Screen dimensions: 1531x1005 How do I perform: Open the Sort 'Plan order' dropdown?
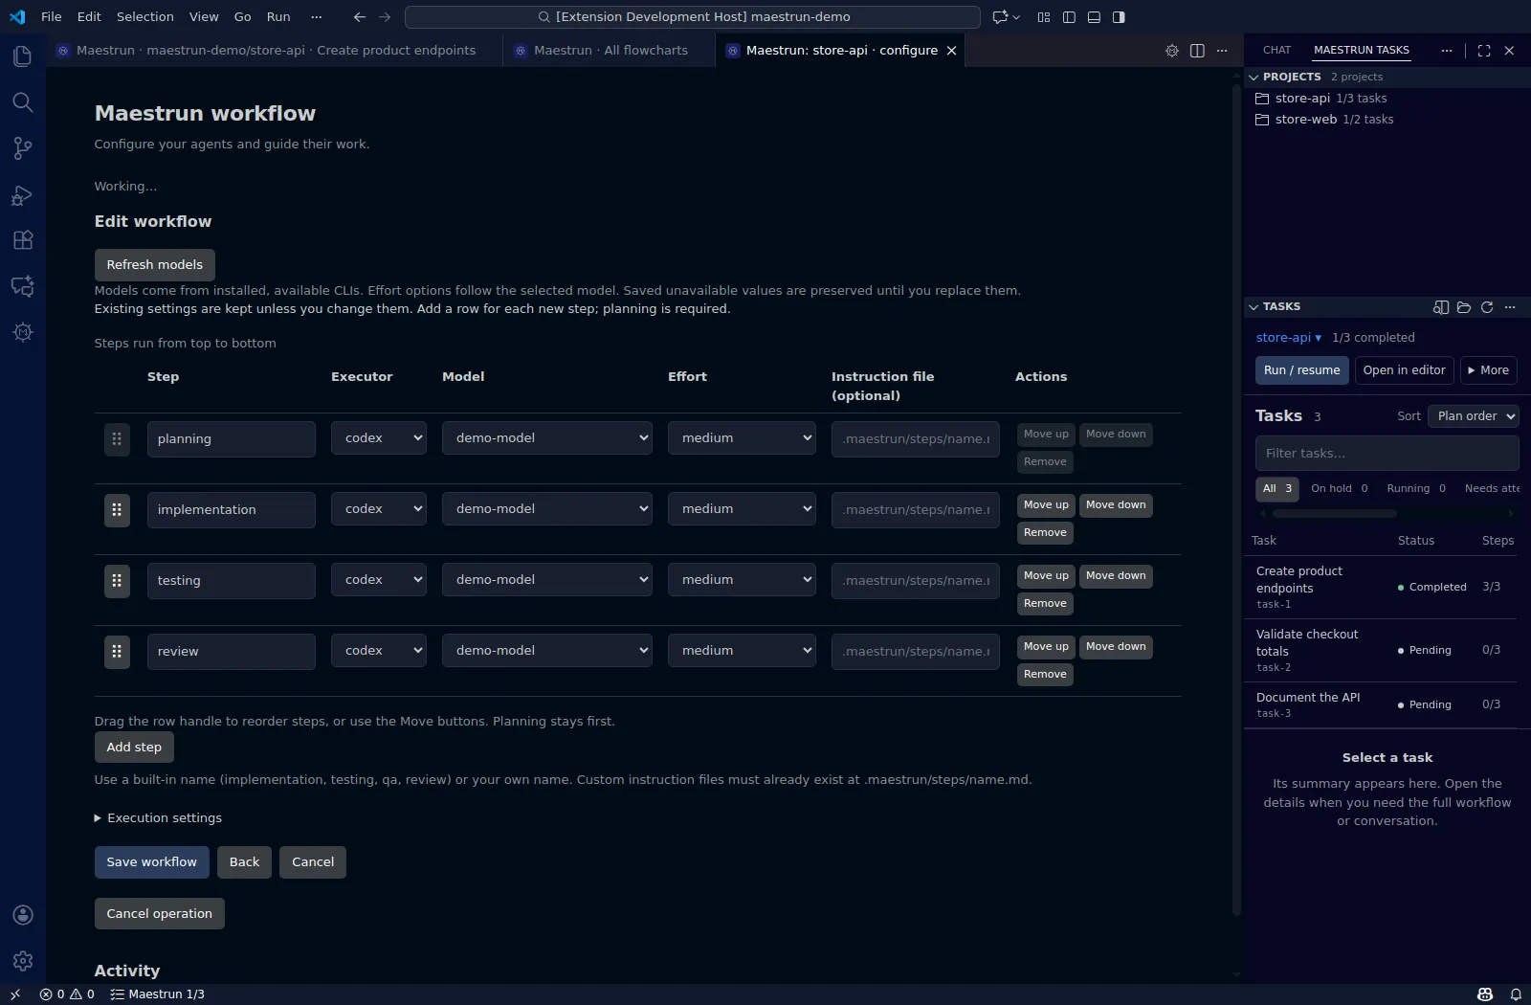coord(1474,416)
